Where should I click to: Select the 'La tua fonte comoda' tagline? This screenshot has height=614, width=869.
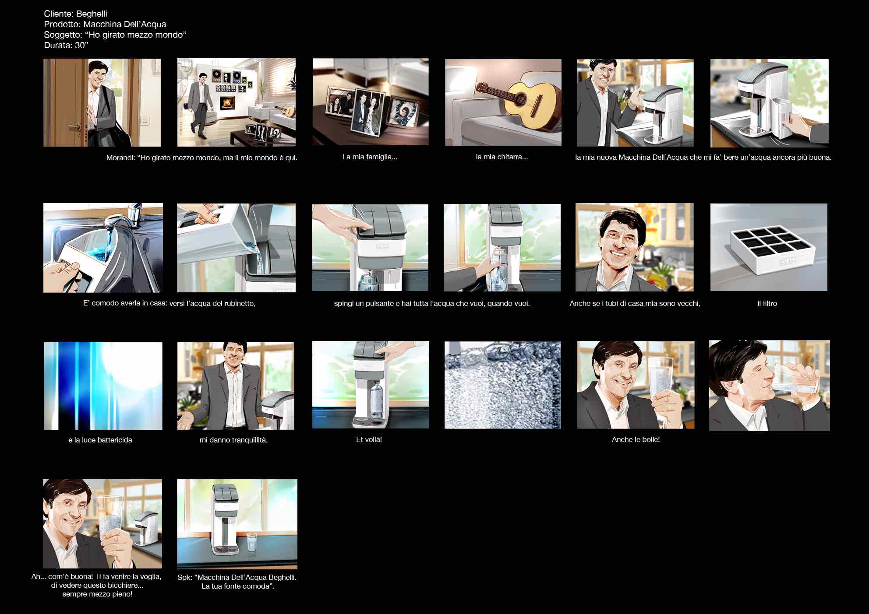click(237, 586)
